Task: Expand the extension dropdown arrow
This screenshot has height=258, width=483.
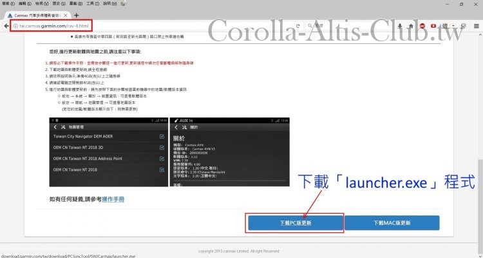Action: [453, 26]
